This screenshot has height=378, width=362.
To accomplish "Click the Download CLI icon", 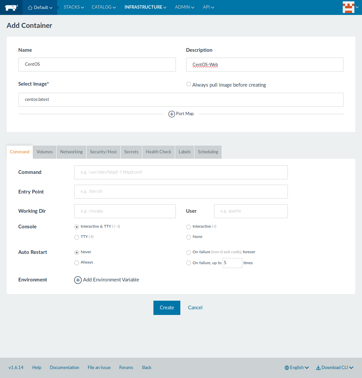I will tap(318, 368).
